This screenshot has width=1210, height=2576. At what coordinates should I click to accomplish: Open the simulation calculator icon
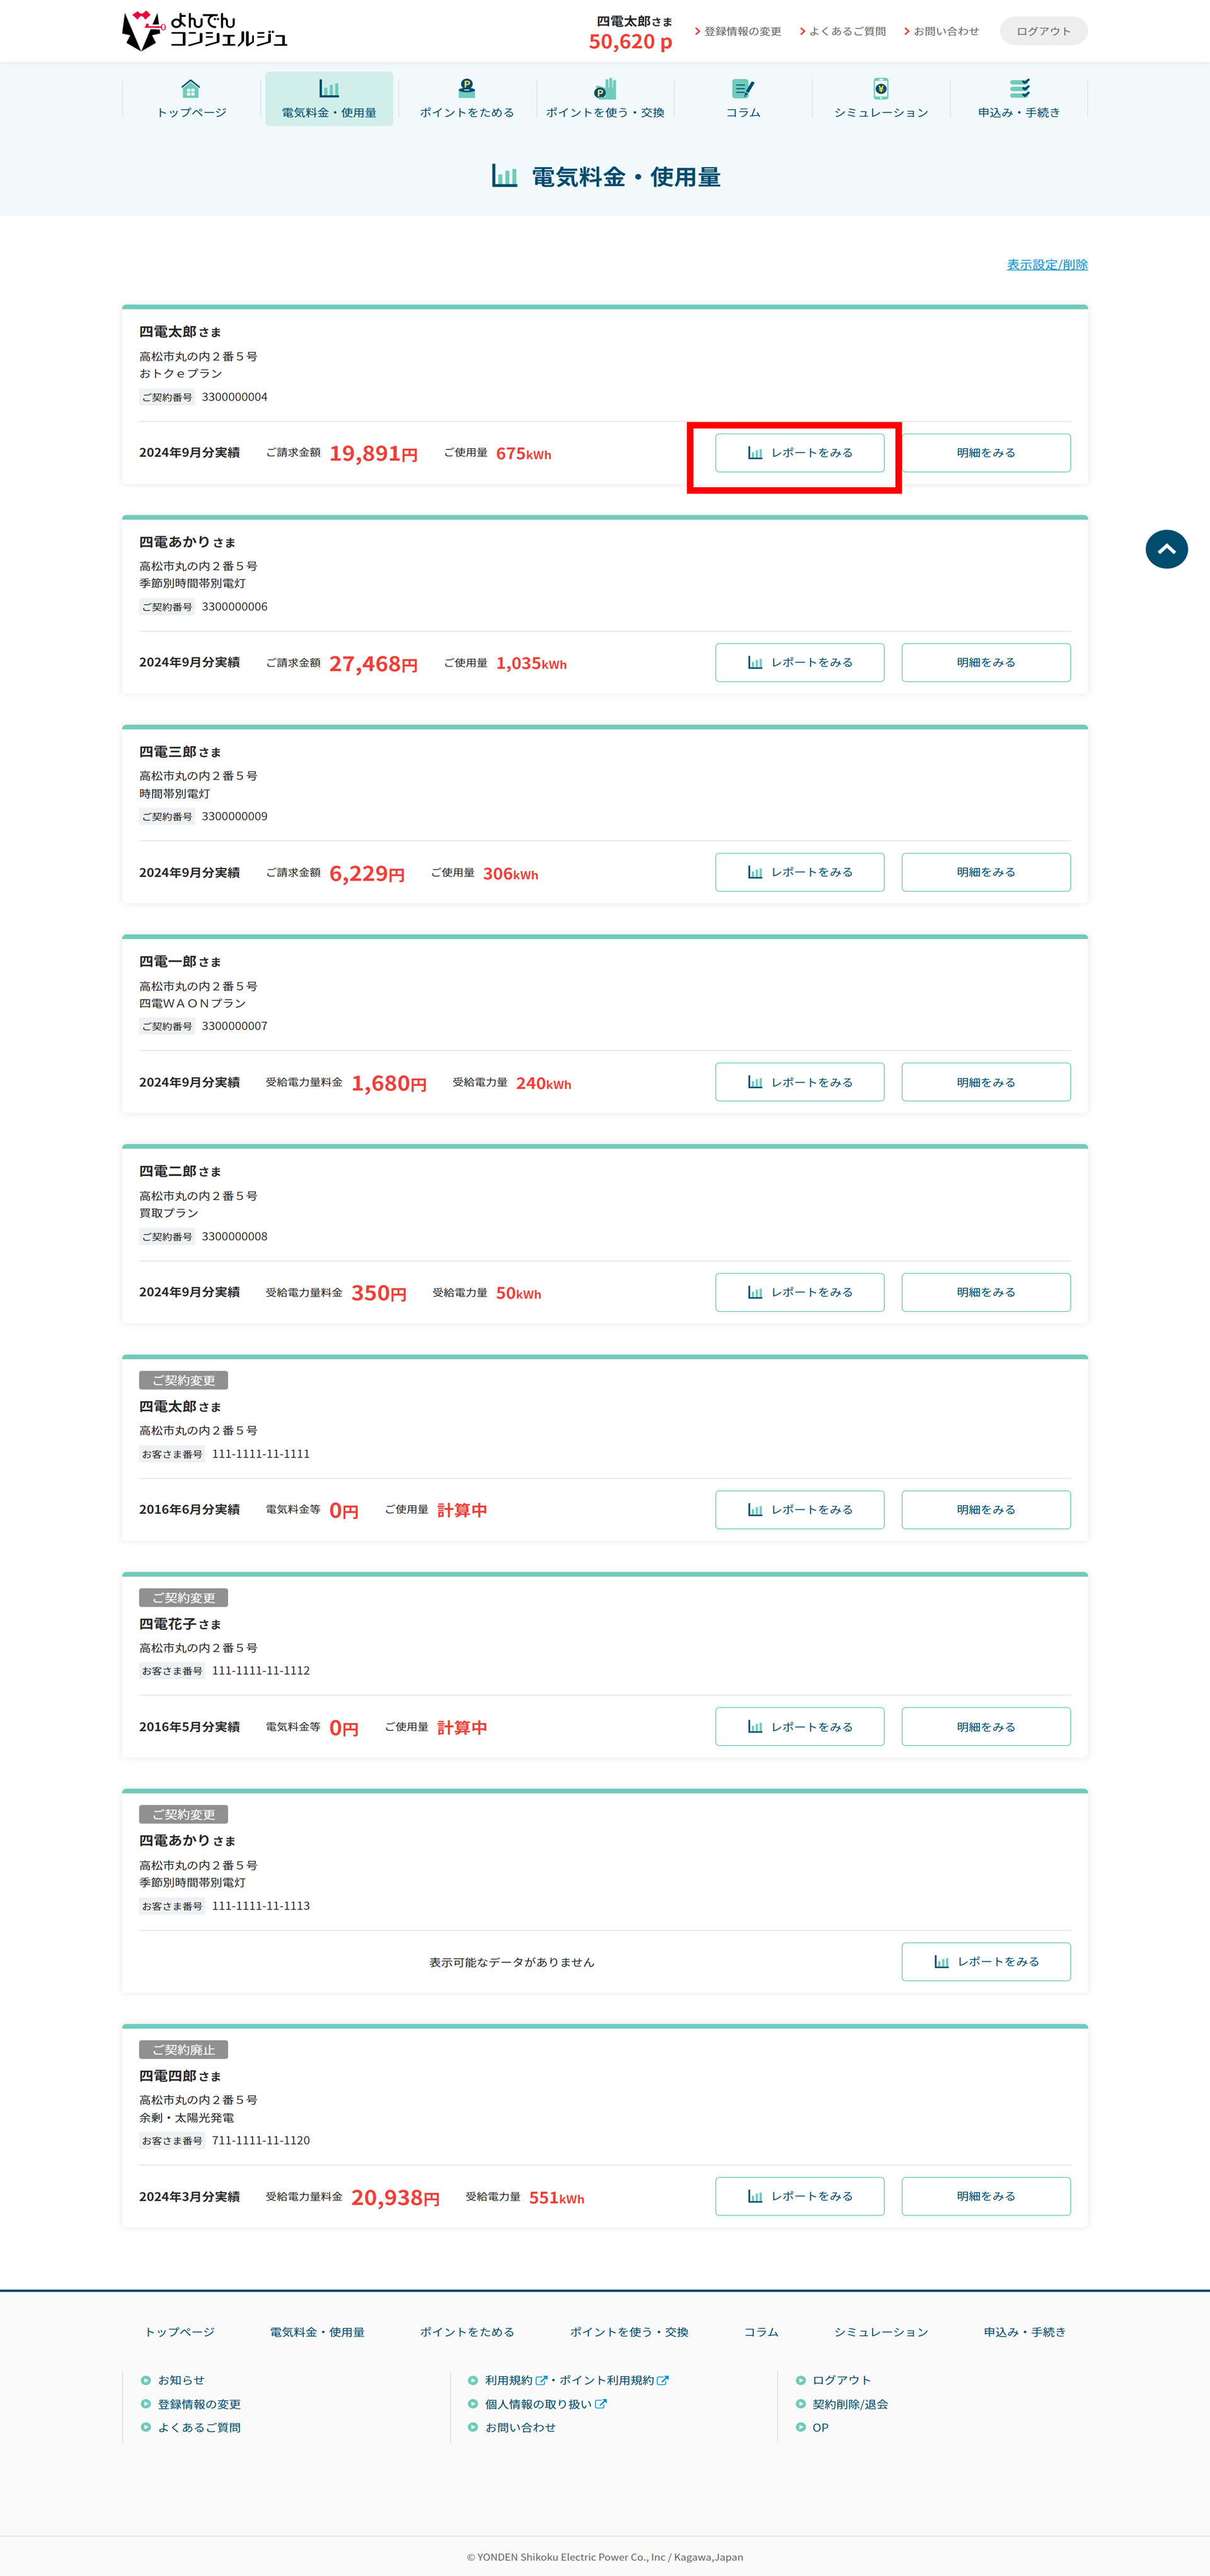[881, 89]
